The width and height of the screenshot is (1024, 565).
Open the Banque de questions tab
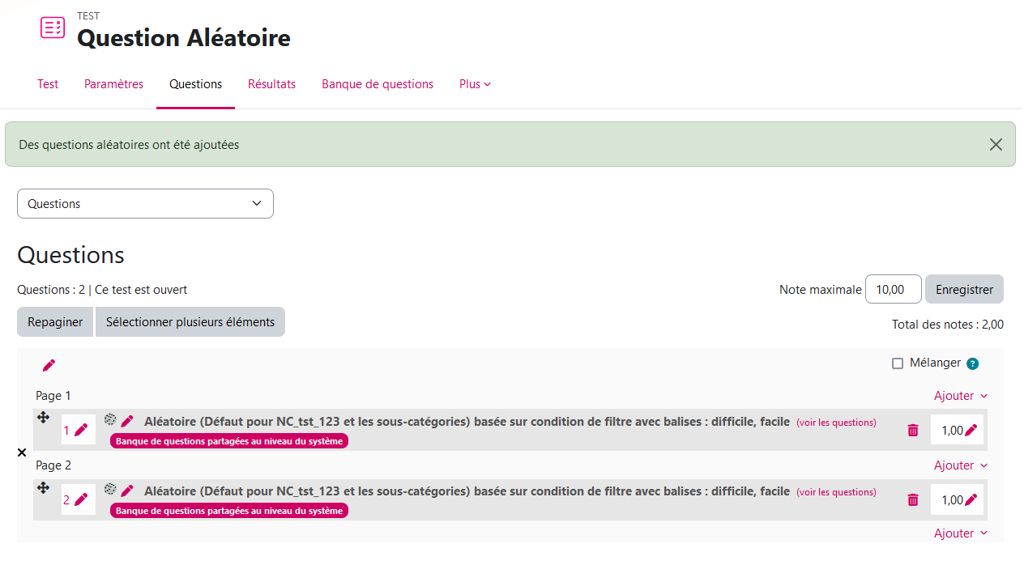point(378,84)
